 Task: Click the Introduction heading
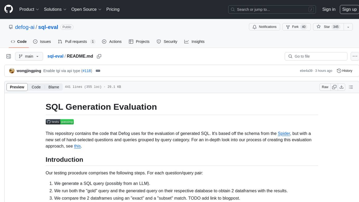tap(64, 159)
